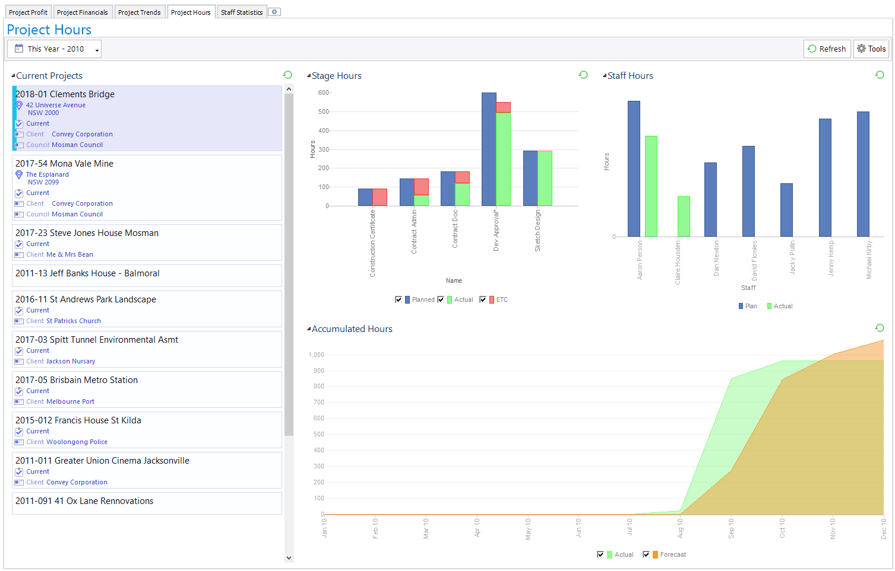
Task: Open the Project Financials tab
Action: [x=83, y=11]
